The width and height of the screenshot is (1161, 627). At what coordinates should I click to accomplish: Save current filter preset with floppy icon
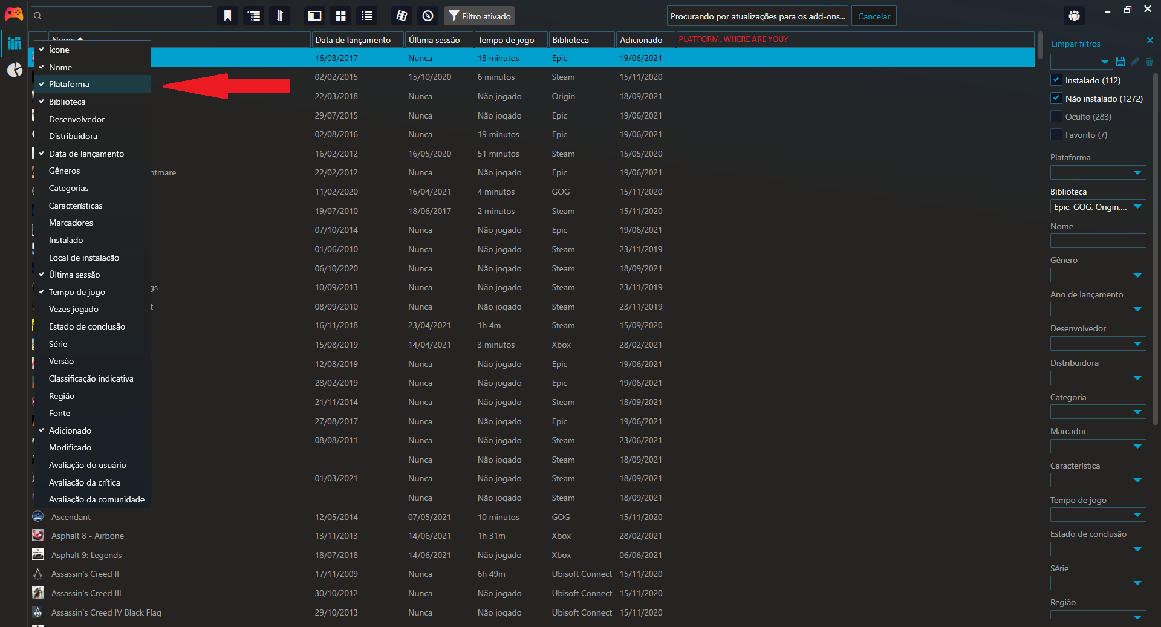tap(1120, 62)
